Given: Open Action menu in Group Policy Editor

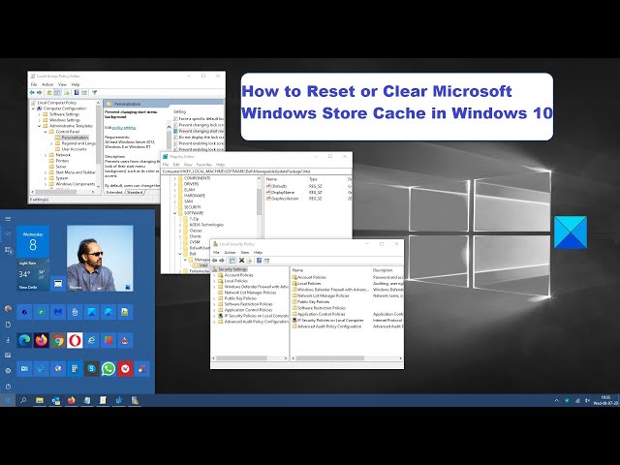Looking at the screenshot, I should [47, 84].
